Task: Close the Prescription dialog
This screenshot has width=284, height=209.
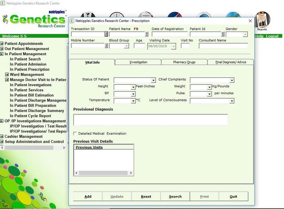Action: [250, 21]
